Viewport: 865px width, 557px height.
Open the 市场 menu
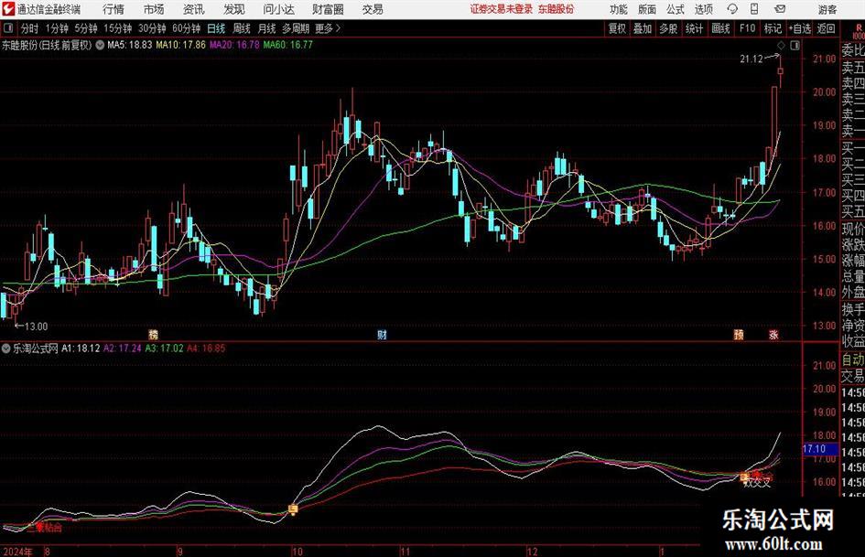click(154, 9)
